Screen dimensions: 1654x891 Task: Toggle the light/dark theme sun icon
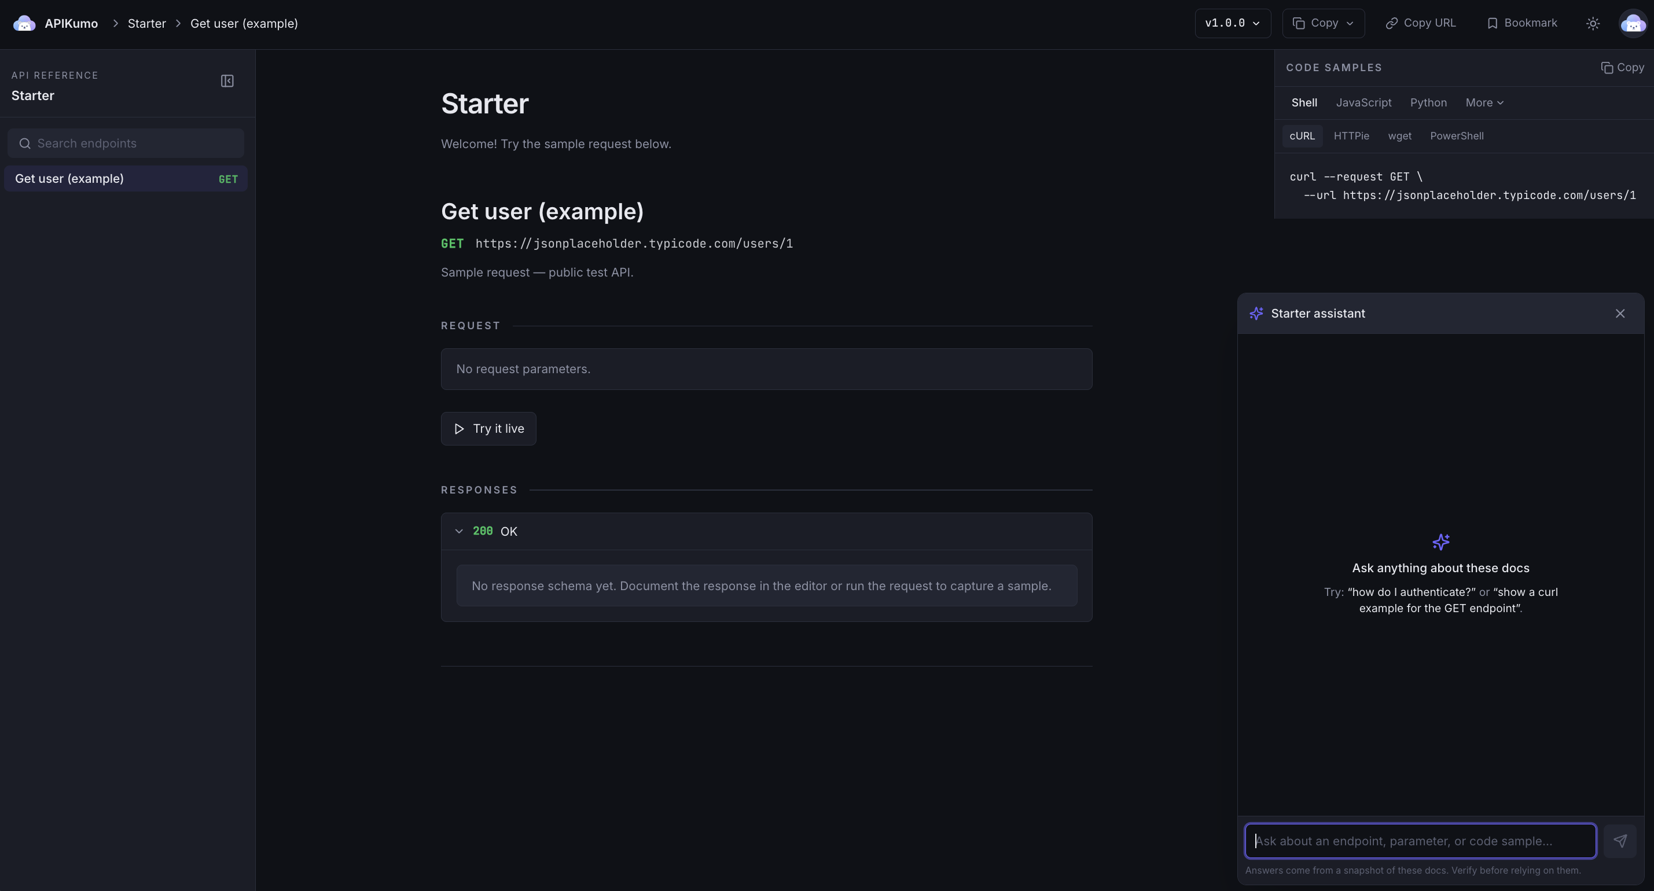[1593, 24]
